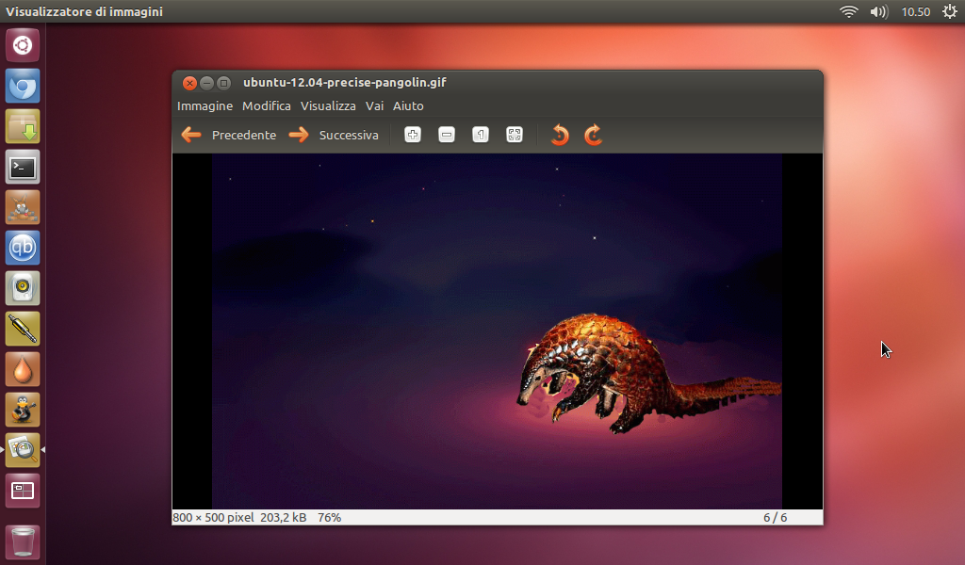Click the 203,2 kB file size text
Screen dimensions: 965x565
pyautogui.click(x=283, y=518)
